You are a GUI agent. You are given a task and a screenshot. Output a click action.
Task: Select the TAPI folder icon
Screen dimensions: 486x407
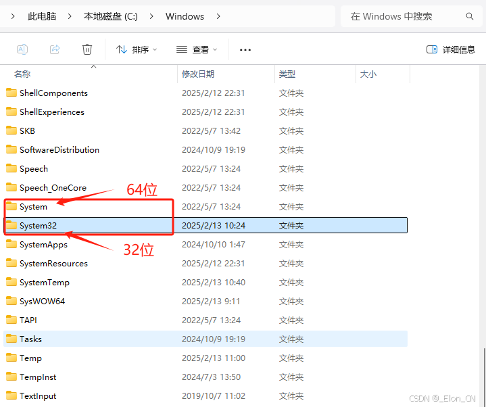tap(11, 320)
